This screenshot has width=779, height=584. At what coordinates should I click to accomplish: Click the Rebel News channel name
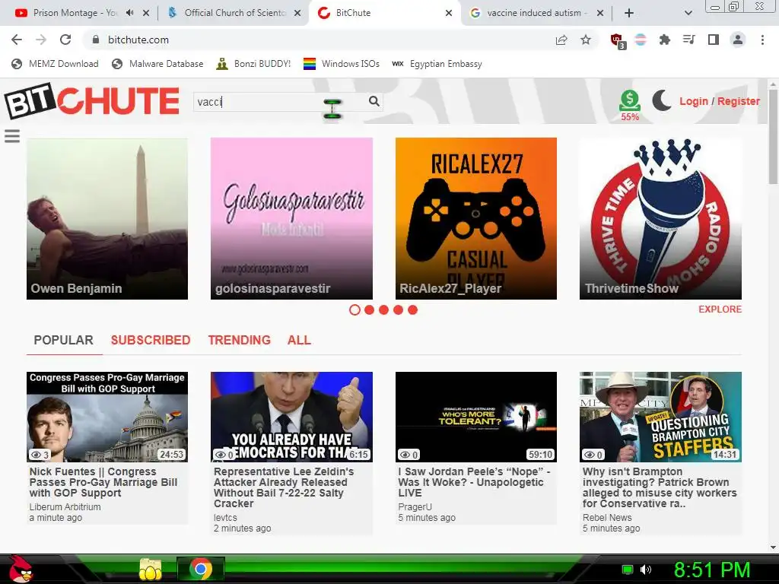tap(607, 517)
